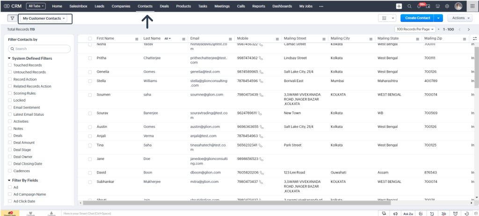This screenshot has height=216, width=479.
Task: Enable the Deal Stage filter
Action: [10, 150]
